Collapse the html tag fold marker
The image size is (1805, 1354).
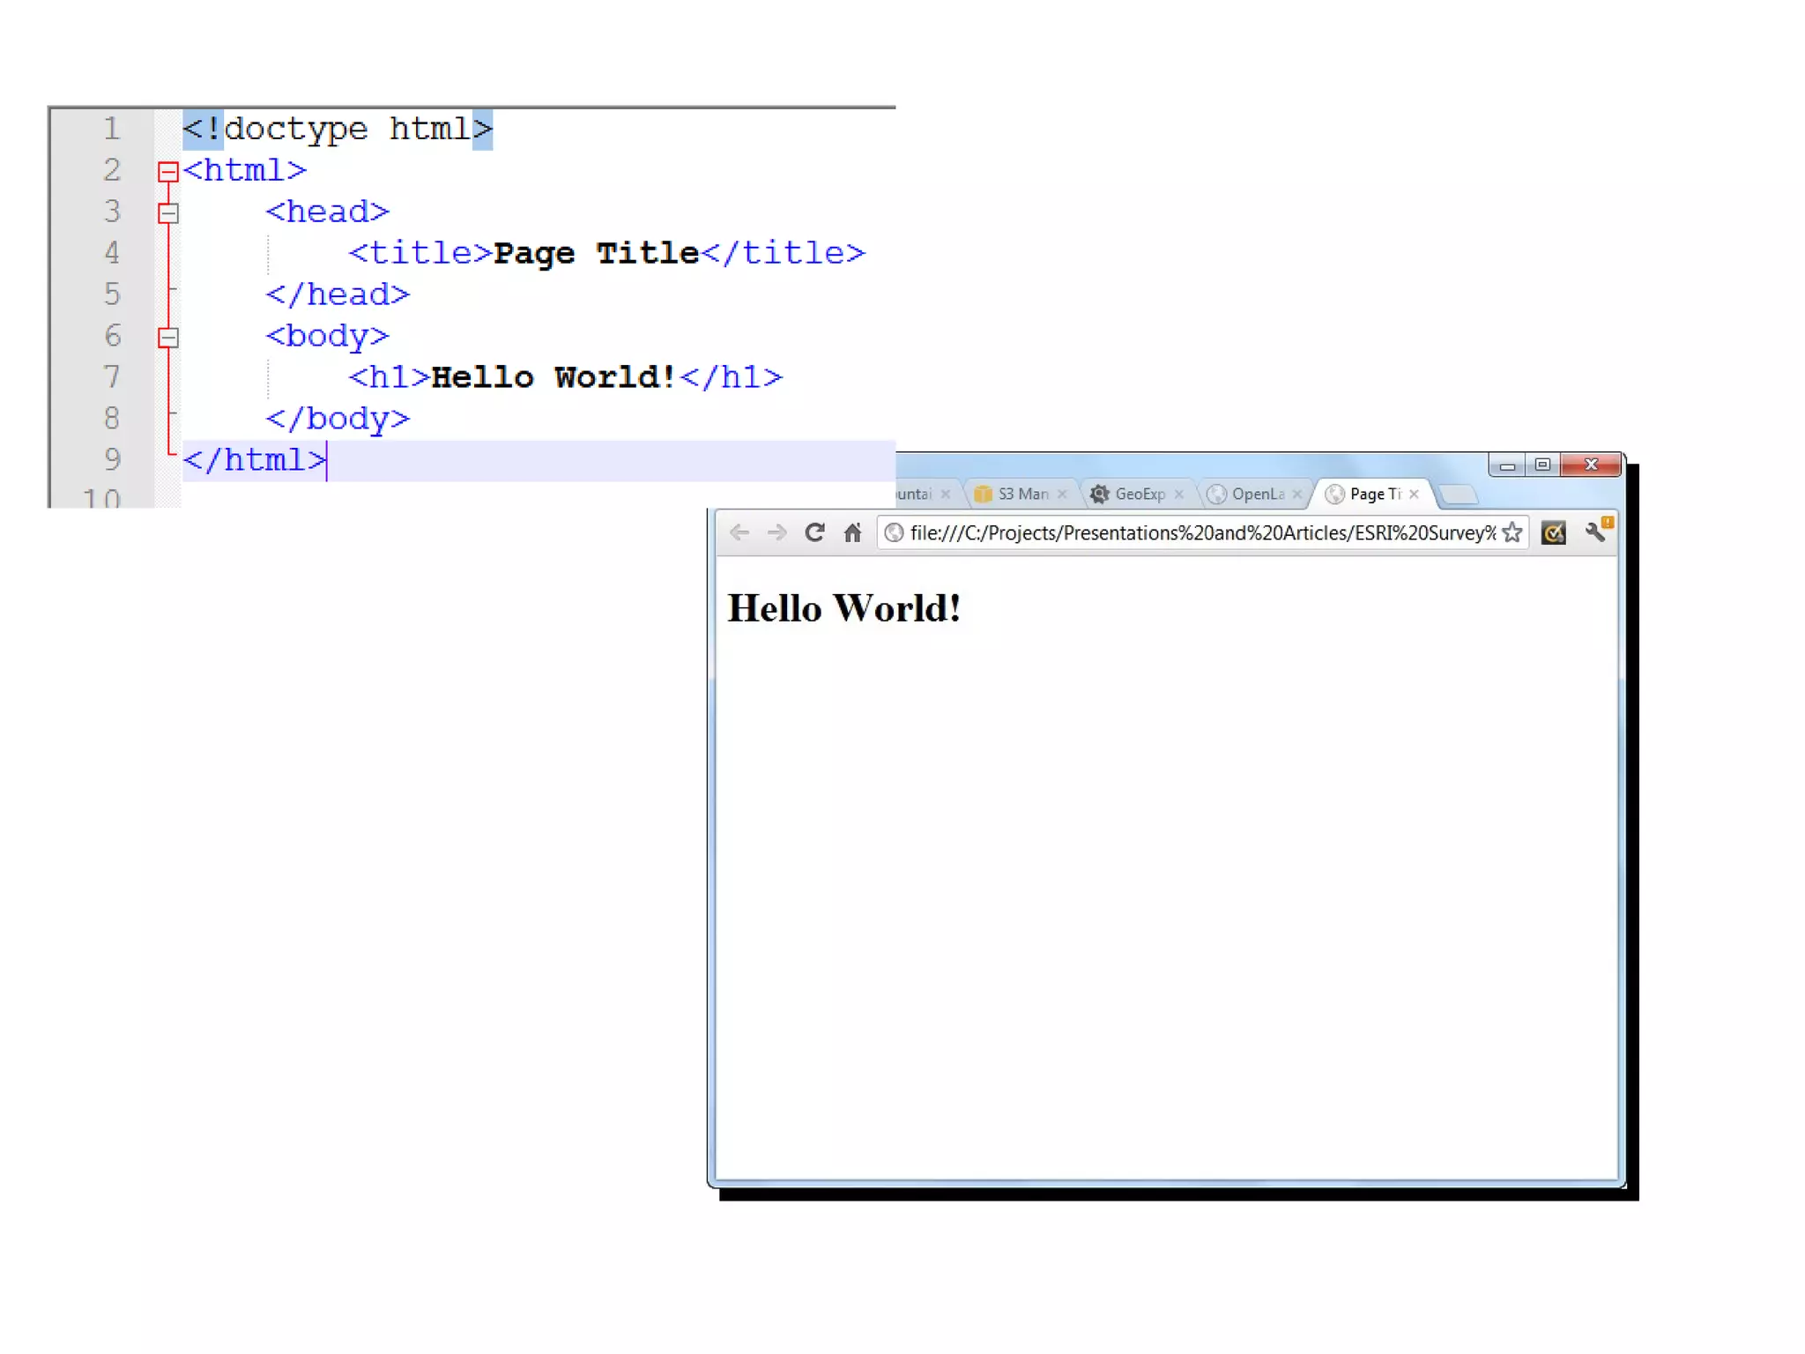click(x=168, y=171)
